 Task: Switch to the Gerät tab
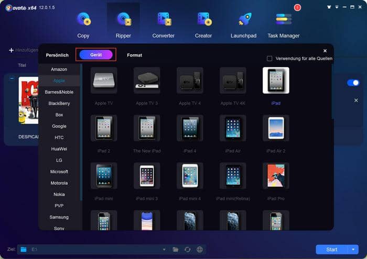(96, 54)
